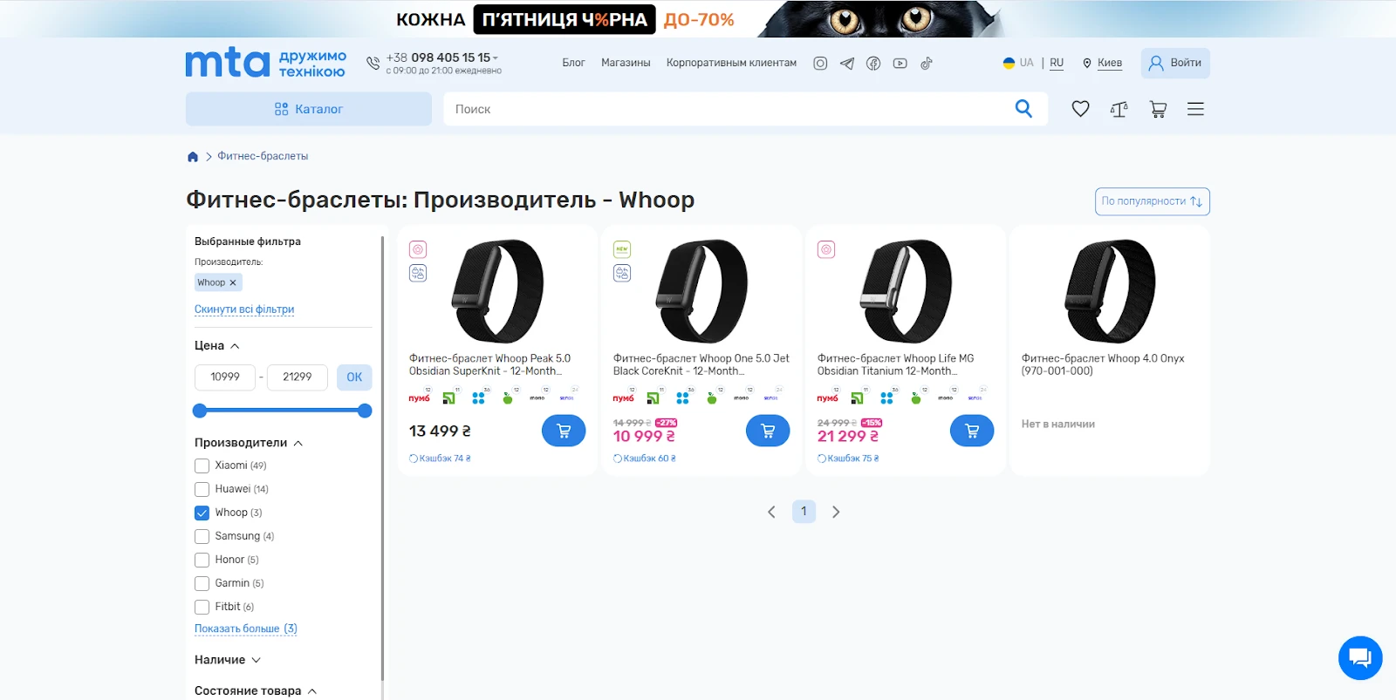Viewport: 1396px width, 700px height.
Task: Open the wishlist heart icon
Action: pyautogui.click(x=1080, y=109)
